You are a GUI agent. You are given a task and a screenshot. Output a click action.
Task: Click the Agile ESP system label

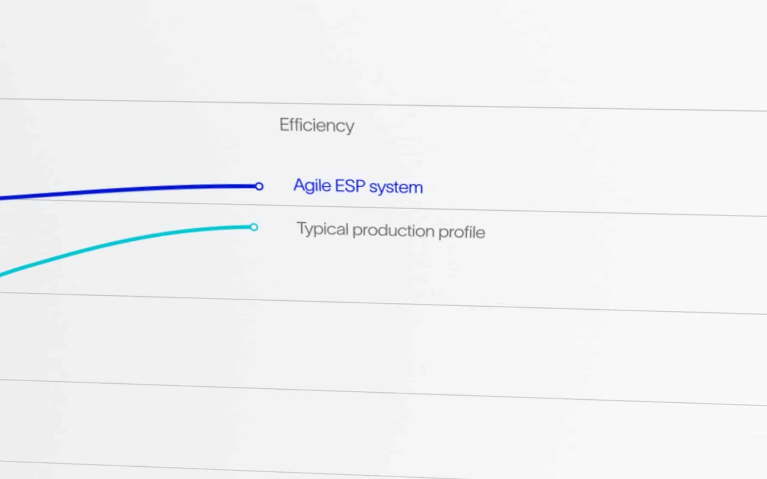358,186
